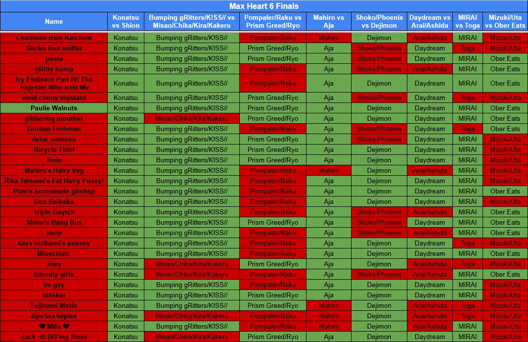The width and height of the screenshot is (528, 342).
Task: Click Mizuki/Uta cell in Trein row
Action: pos(505,160)
